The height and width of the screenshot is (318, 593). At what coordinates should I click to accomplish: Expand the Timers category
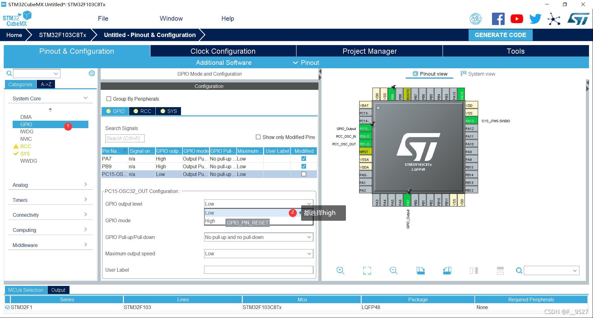(x=86, y=199)
